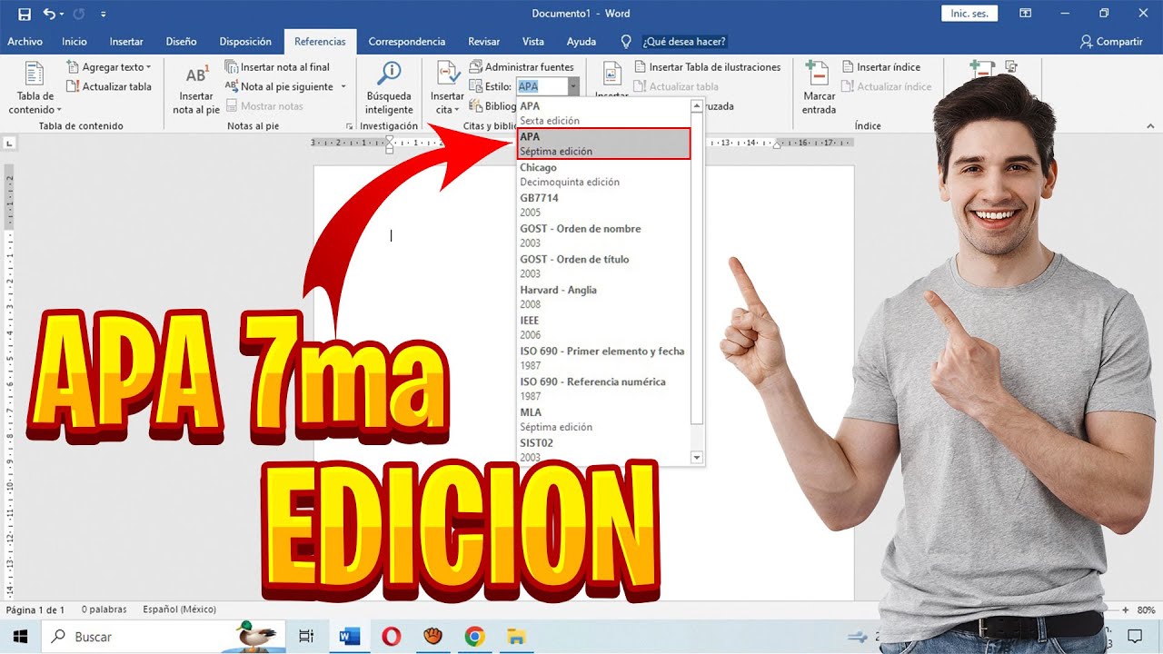Viewport: 1163px width, 654px height.
Task: Go to Nota al pie siguiente
Action: point(281,87)
